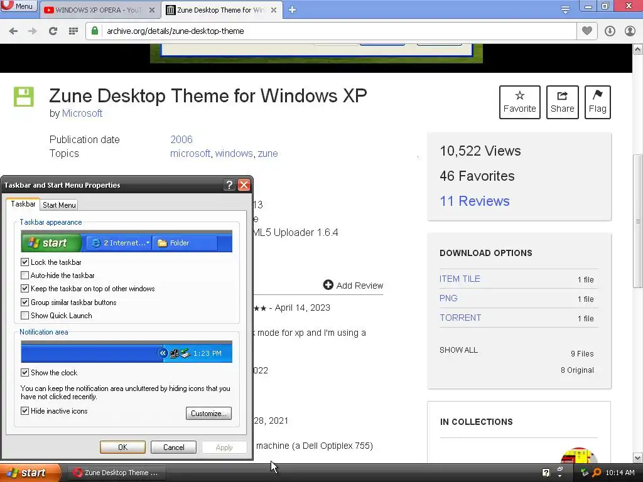
Task: Go back with the browser back arrow
Action: click(x=13, y=31)
